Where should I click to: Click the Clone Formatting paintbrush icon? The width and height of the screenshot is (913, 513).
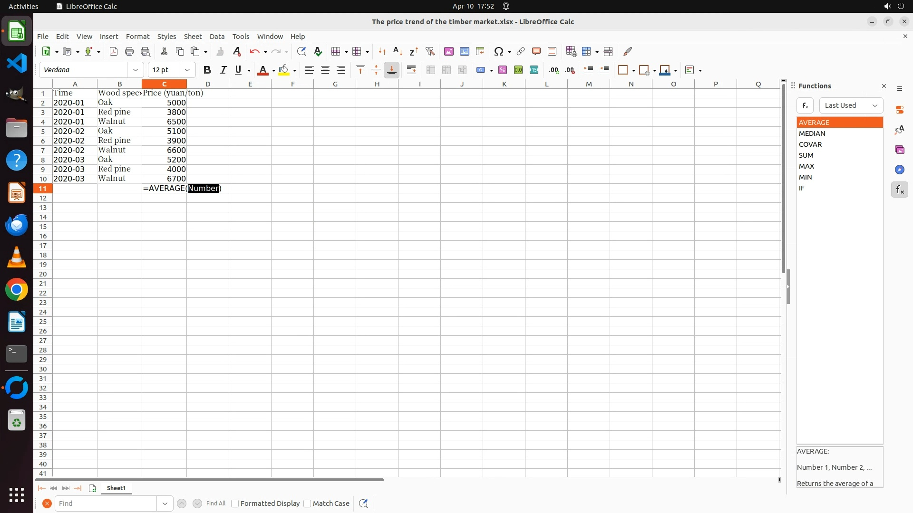220,51
